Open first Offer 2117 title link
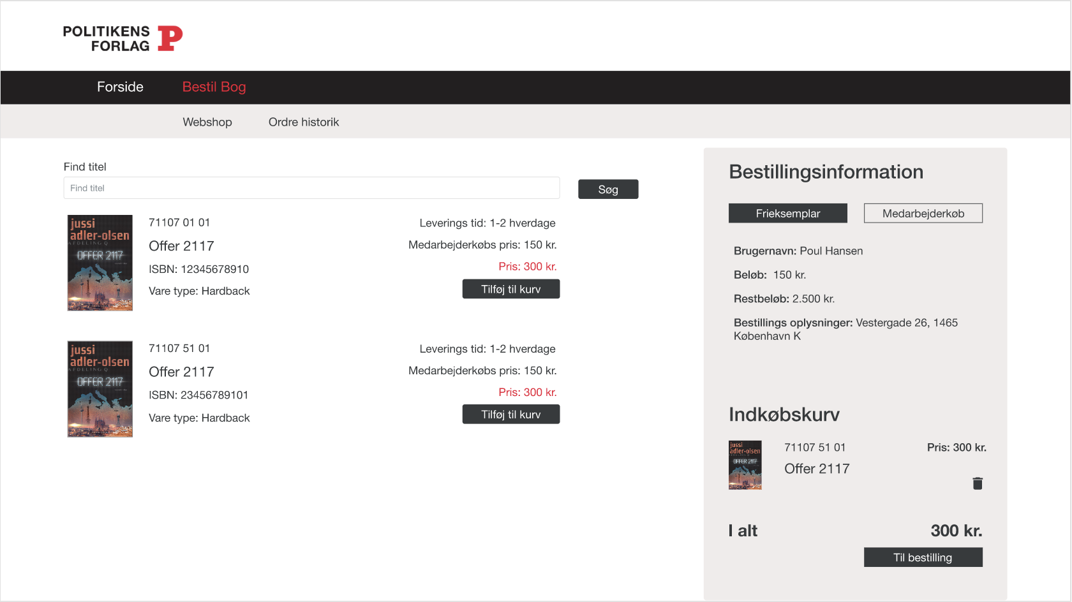The height and width of the screenshot is (602, 1072). (181, 246)
